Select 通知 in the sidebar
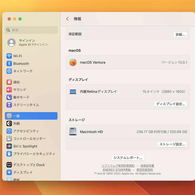Image resolution: width=195 pixels, height=195 pixels. pos(31,82)
